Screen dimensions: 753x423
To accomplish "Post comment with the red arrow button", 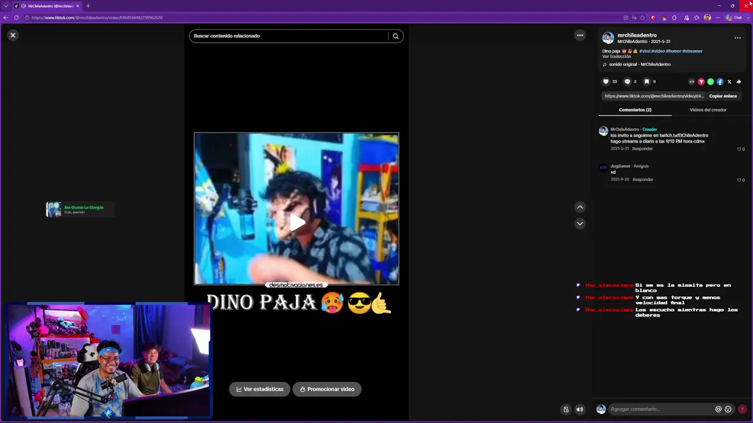I will (x=742, y=409).
